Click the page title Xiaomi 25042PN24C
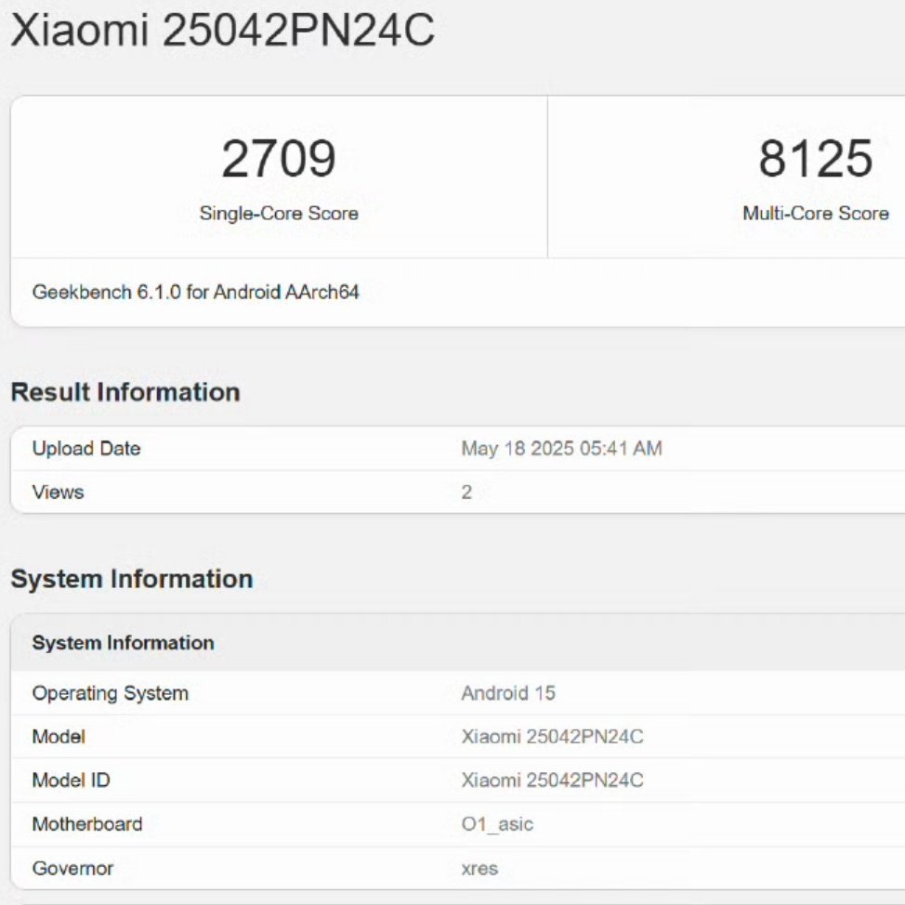The width and height of the screenshot is (905, 905). coord(222,30)
